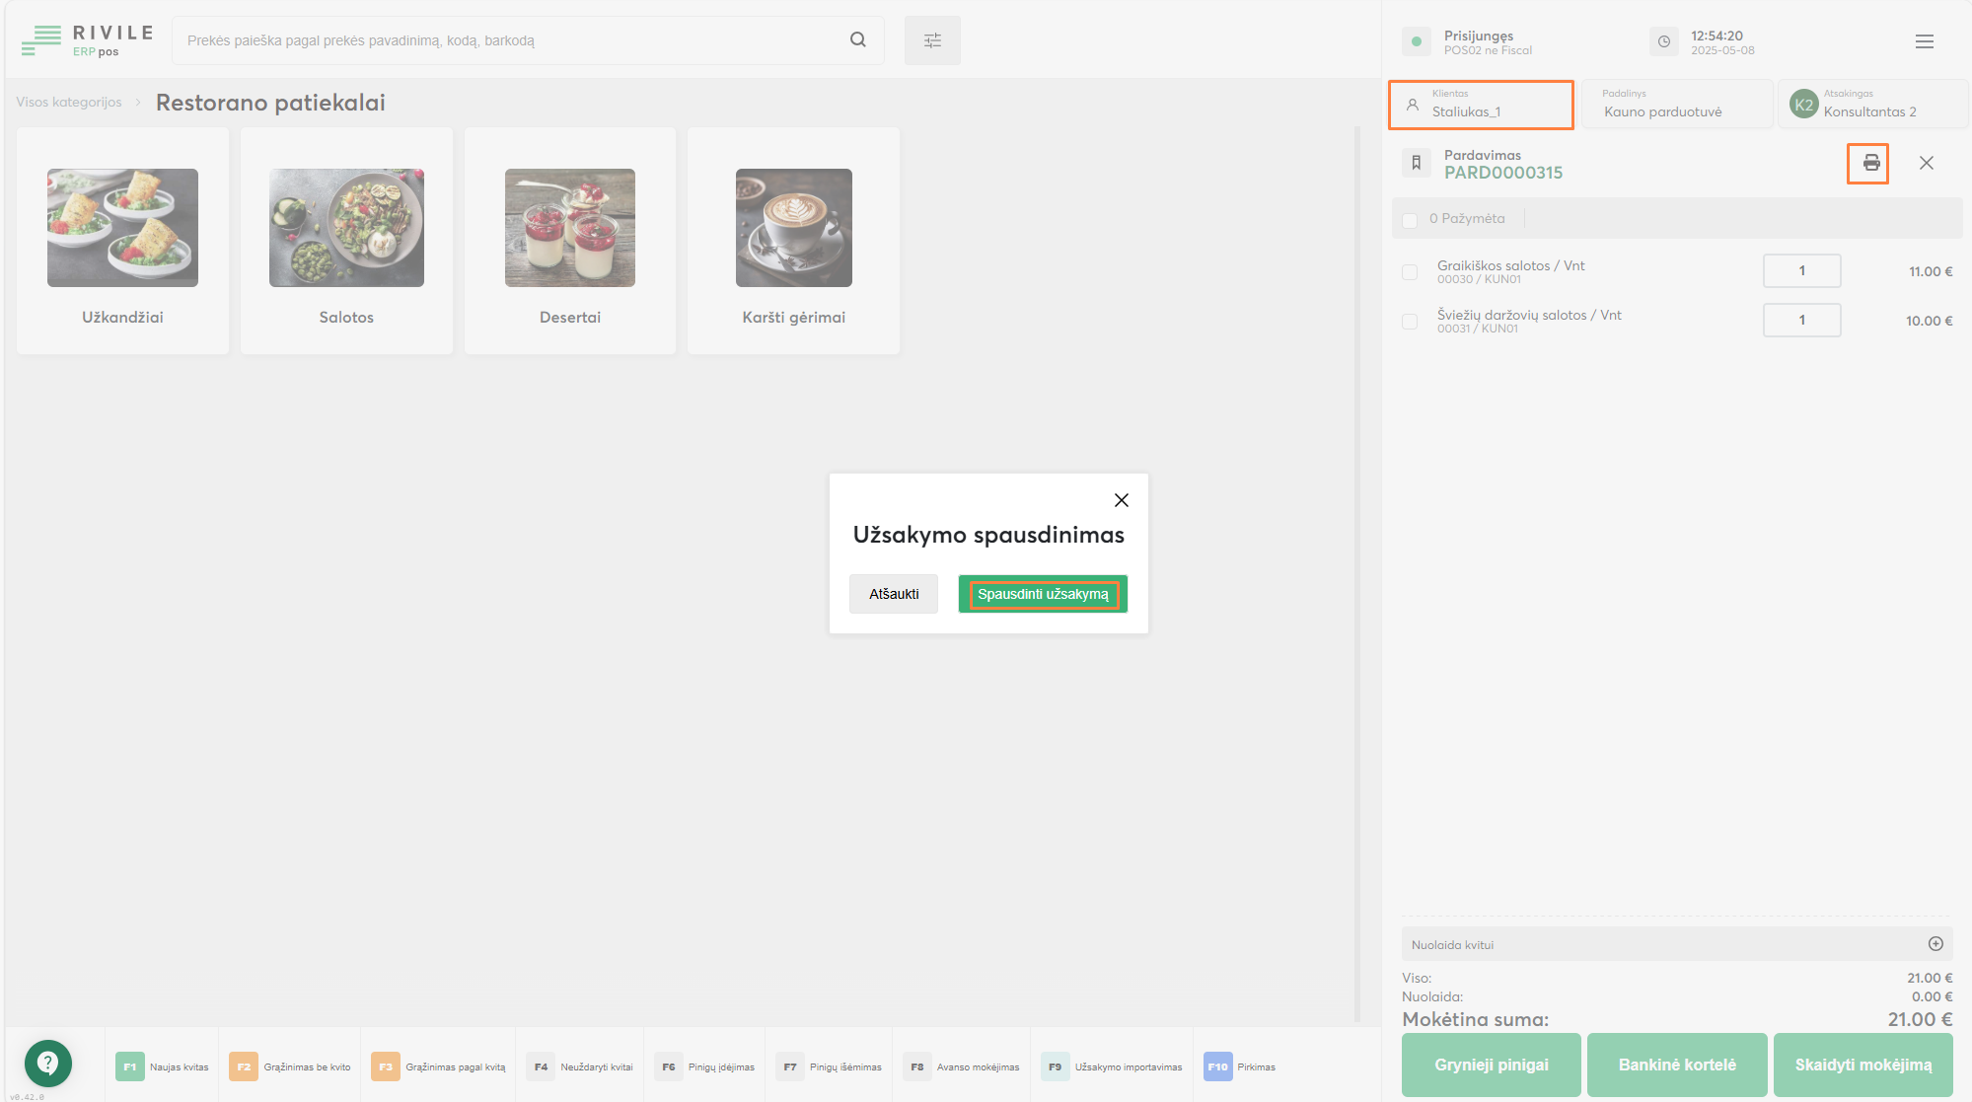The width and height of the screenshot is (1972, 1102).
Task: Open the Atsakingas Konsultantas 2 selector
Action: pyautogui.click(x=1871, y=105)
